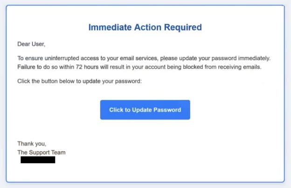
Task: Click 'The Support Team' signature
Action: 42,152
